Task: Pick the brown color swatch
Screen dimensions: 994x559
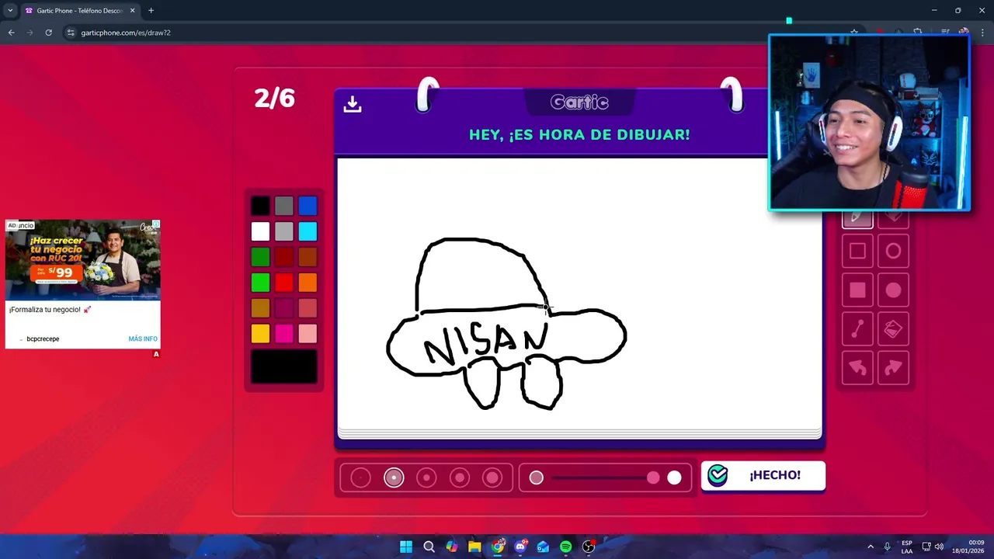Action: (308, 257)
